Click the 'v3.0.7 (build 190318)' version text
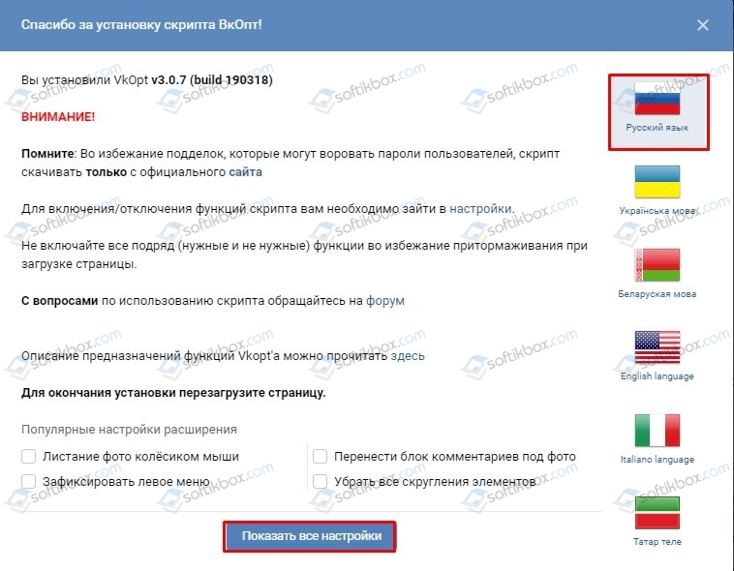The image size is (734, 571). click(212, 80)
